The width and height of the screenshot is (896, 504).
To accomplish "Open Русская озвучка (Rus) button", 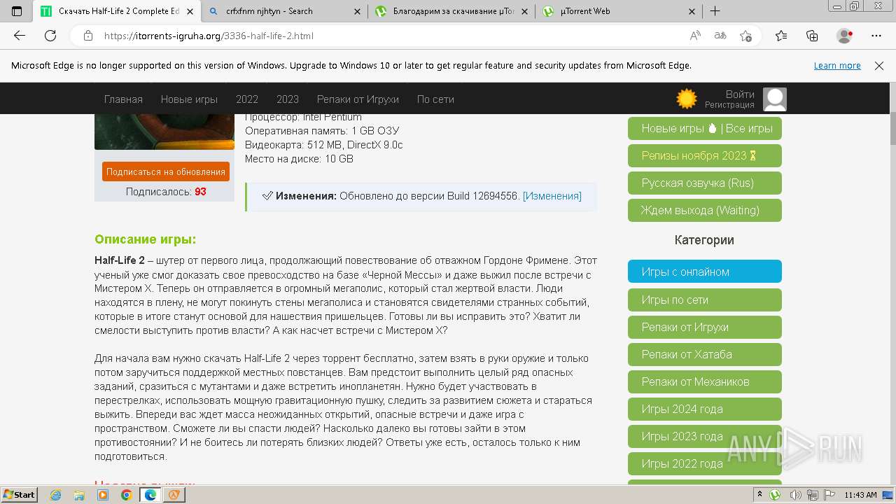I will (705, 183).
